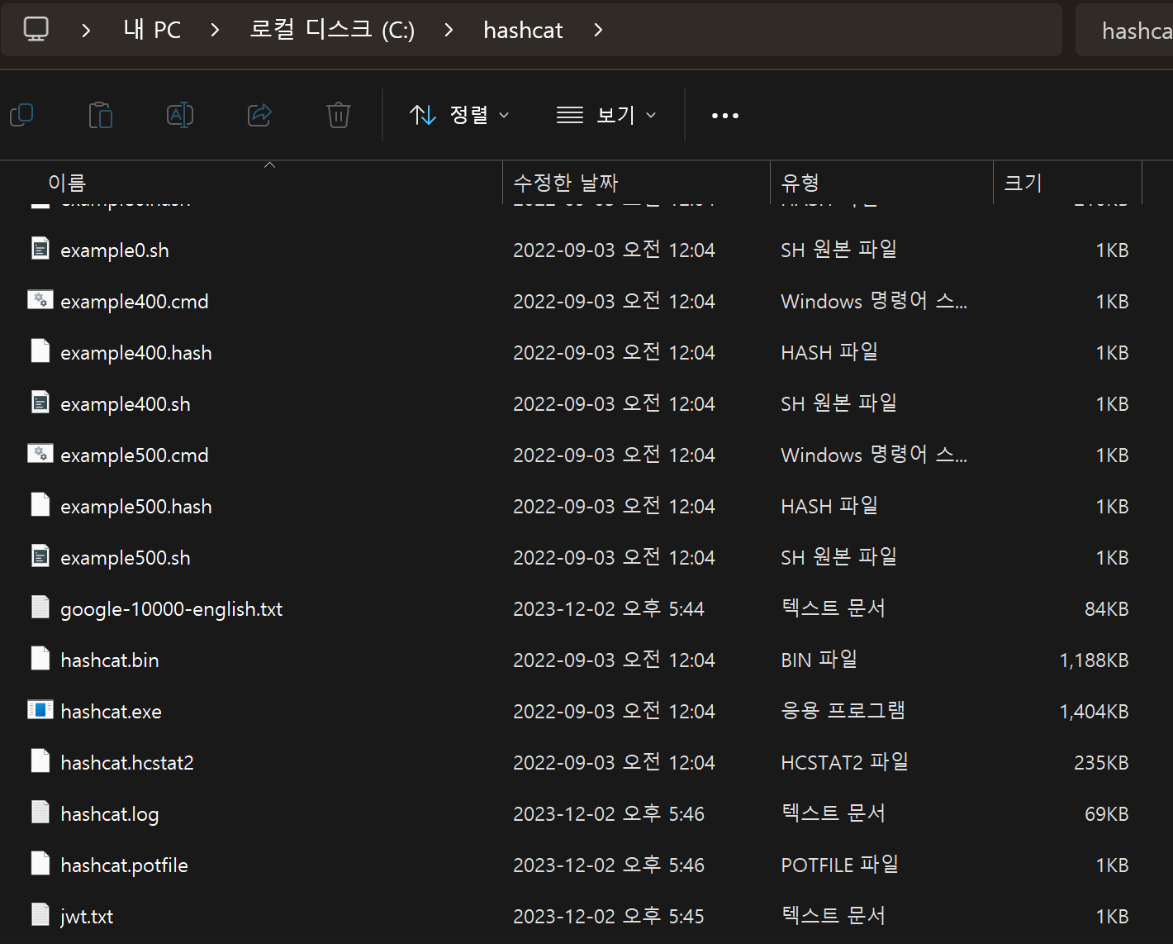Image resolution: width=1173 pixels, height=944 pixels.
Task: Select the file name hashcat.bin
Action: (110, 660)
